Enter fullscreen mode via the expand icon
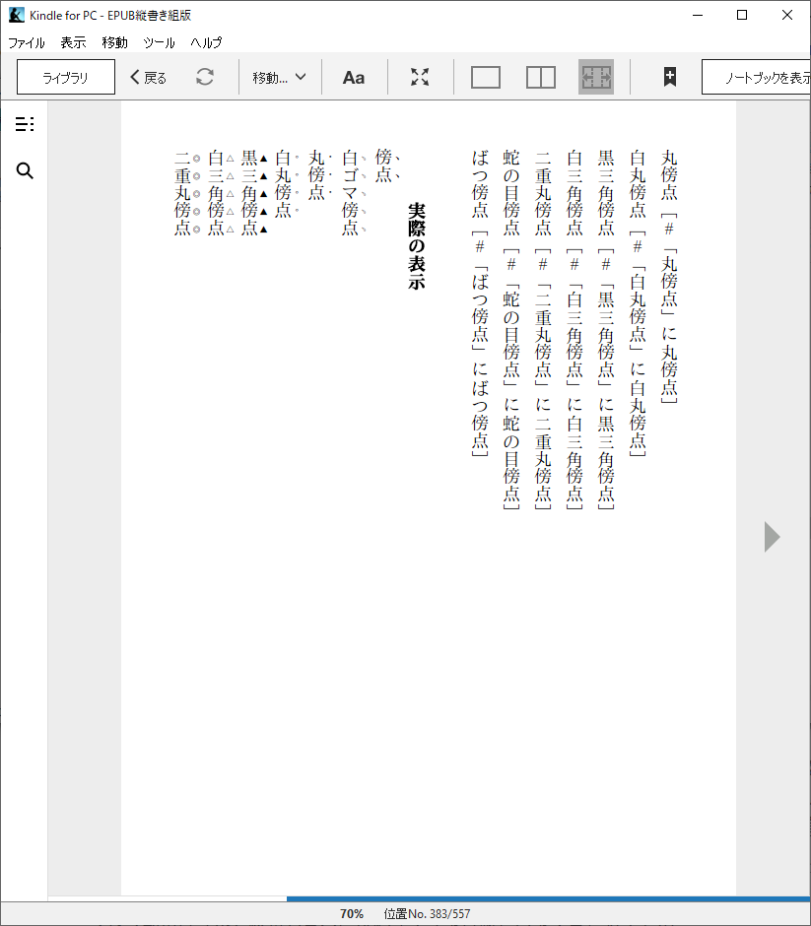This screenshot has height=926, width=811. tap(420, 76)
